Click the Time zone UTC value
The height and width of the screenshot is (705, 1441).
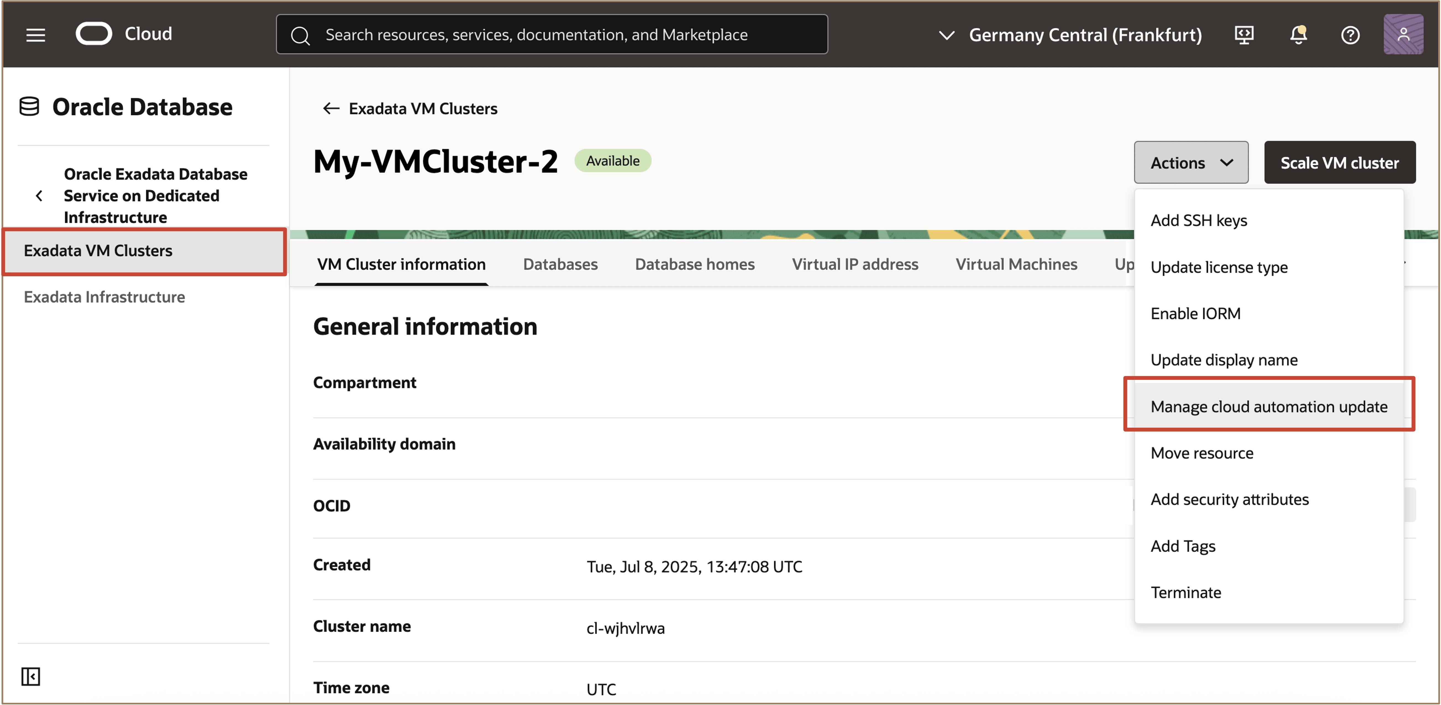point(601,689)
